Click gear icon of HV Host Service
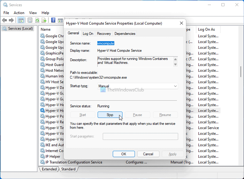244x179 pixels. point(43,82)
